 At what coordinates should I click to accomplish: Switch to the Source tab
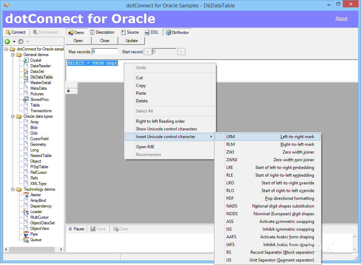tap(130, 32)
